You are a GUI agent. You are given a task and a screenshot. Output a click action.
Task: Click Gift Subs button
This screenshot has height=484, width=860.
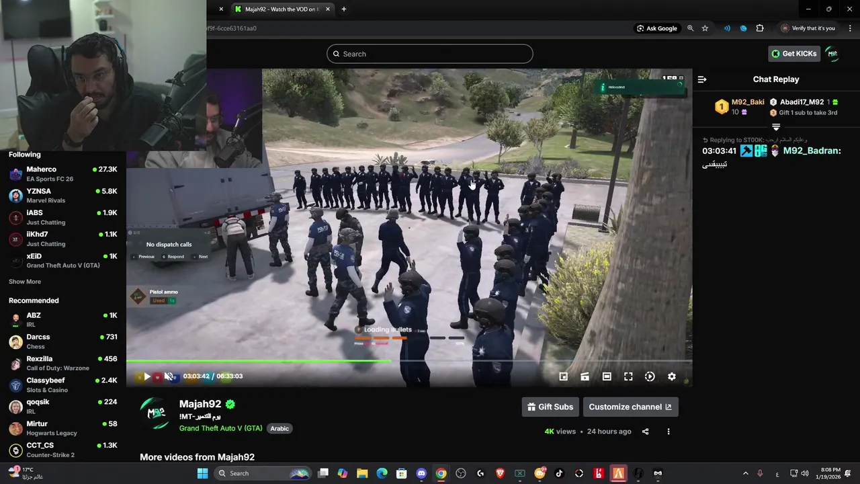[550, 407]
